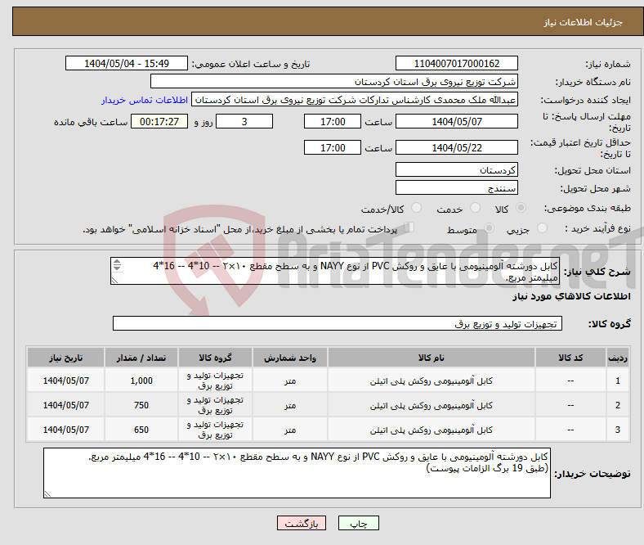Toggle the اسناد خزانه اسلامی payment checkbox
This screenshot has height=545, width=644.
409,229
